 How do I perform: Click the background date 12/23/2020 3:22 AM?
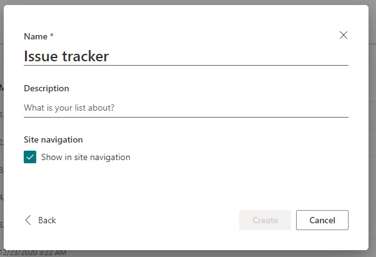(33, 253)
